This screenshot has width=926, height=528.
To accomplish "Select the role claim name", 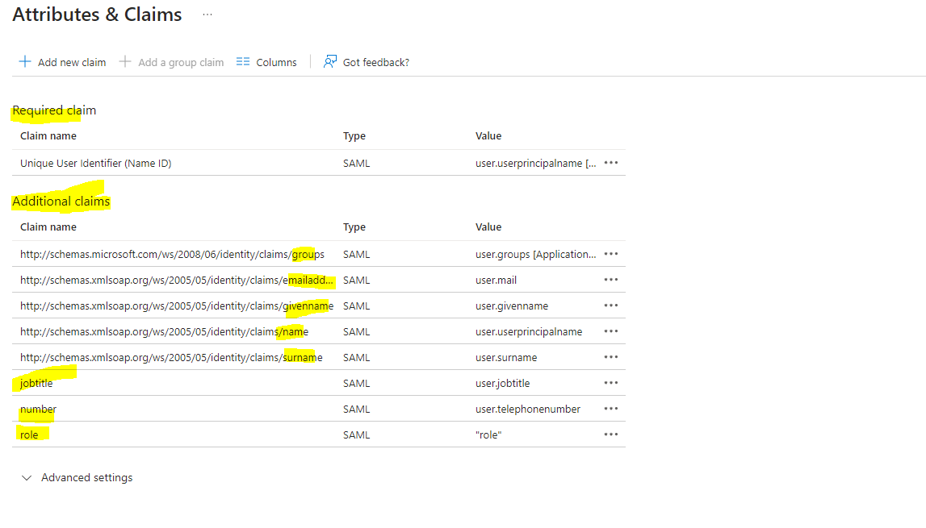I will (x=29, y=434).
